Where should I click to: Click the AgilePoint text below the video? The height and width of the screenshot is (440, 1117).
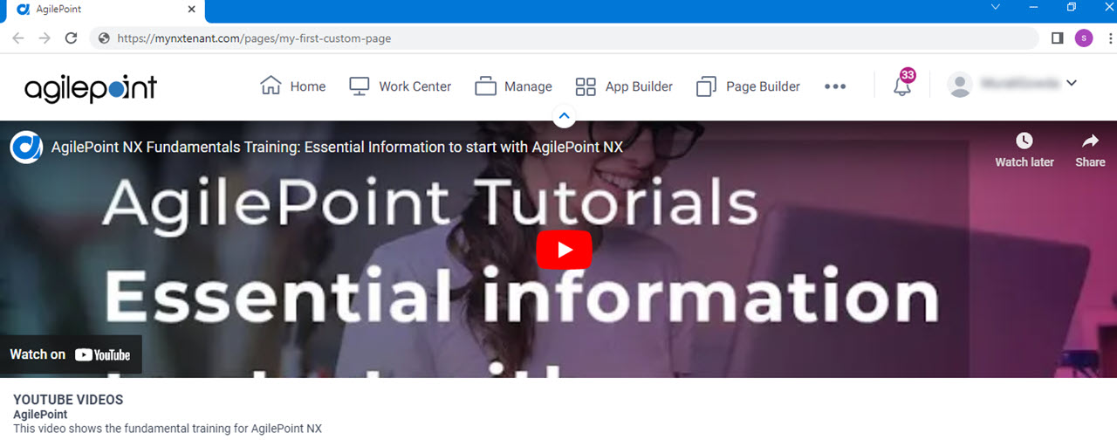[x=40, y=415]
